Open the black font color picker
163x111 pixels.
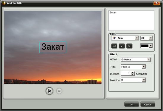(x=151, y=46)
